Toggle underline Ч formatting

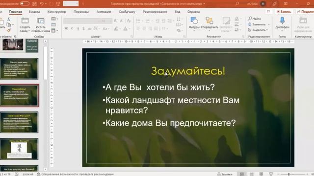pyautogui.click(x=78, y=29)
